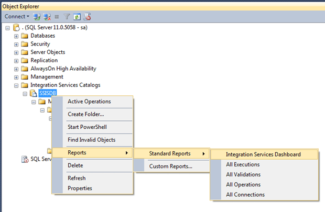Select the highlighted SSISDB label
This screenshot has width=325, height=212.
pyautogui.click(x=48, y=93)
